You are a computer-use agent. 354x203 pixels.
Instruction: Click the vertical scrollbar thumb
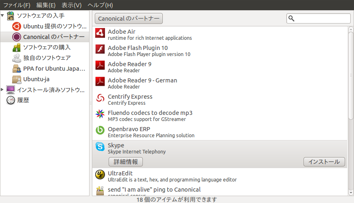[351, 76]
